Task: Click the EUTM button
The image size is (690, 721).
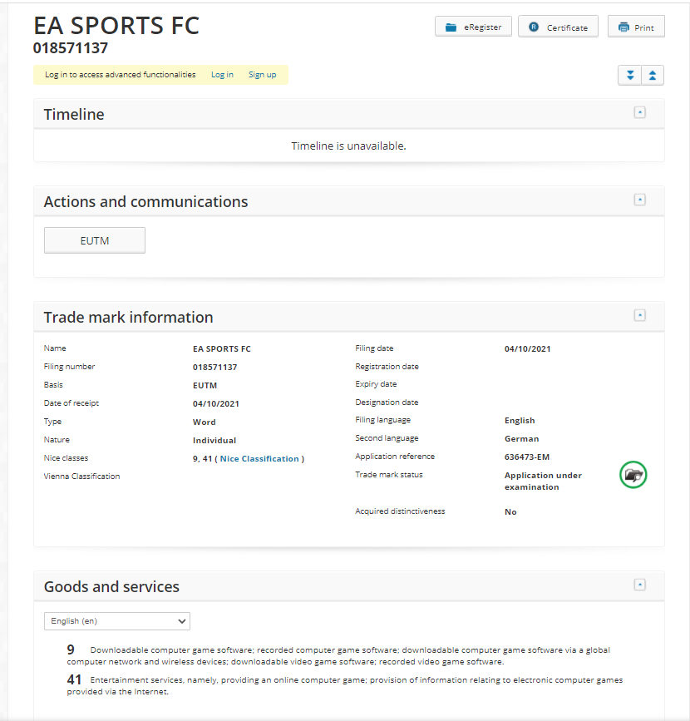Action: point(95,240)
